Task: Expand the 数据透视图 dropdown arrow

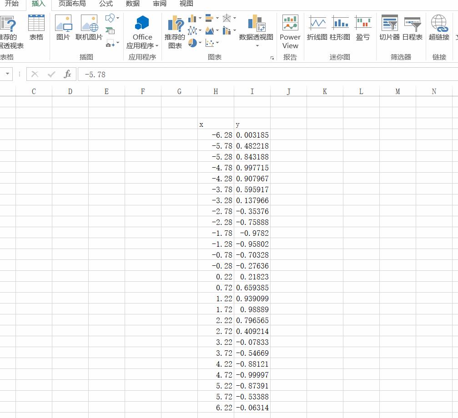Action: (257, 45)
